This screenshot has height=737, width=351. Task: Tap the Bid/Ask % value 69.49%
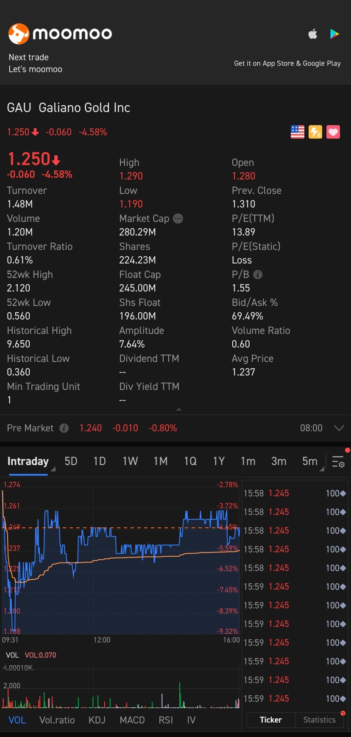(248, 316)
